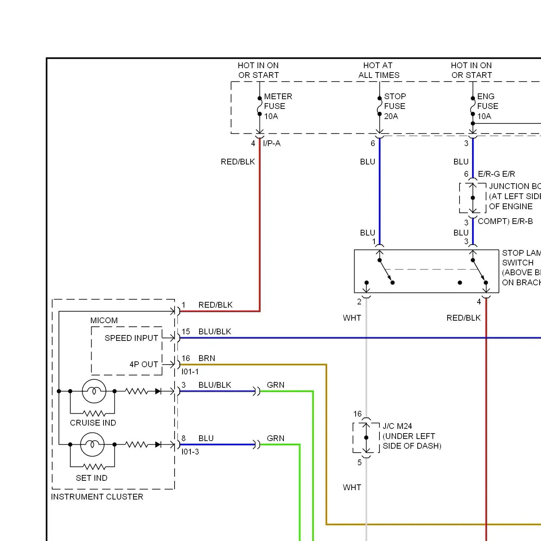Click the diode symbol on CRUISE IND line
Image resolution: width=541 pixels, height=541 pixels.
158,391
